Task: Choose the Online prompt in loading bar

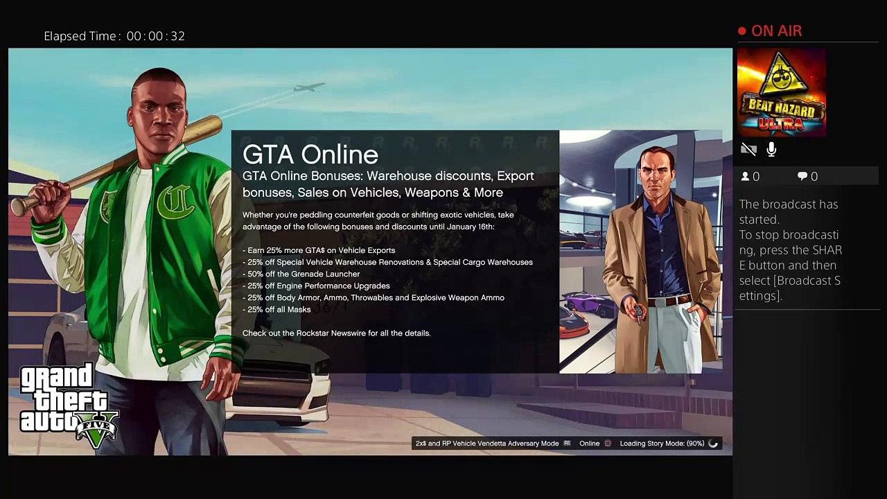Action: [590, 444]
